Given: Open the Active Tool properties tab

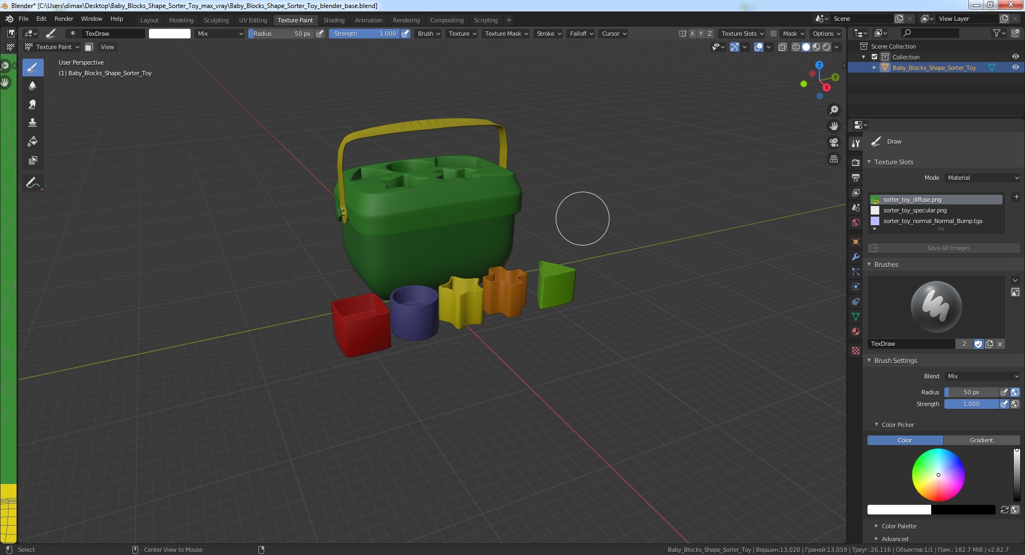Looking at the screenshot, I should [x=856, y=143].
